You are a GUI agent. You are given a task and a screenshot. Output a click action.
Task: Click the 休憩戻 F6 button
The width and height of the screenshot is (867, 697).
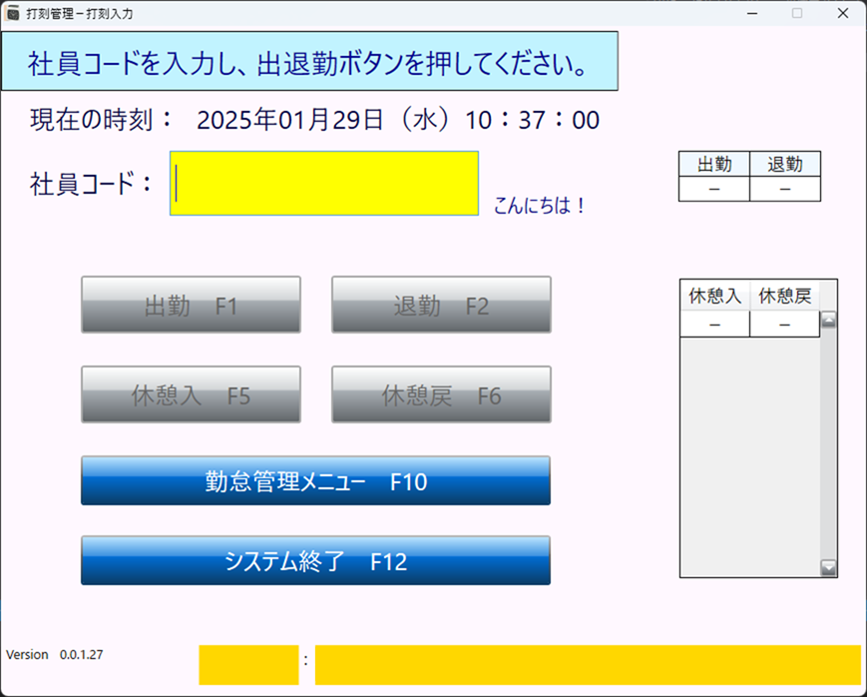[441, 394]
